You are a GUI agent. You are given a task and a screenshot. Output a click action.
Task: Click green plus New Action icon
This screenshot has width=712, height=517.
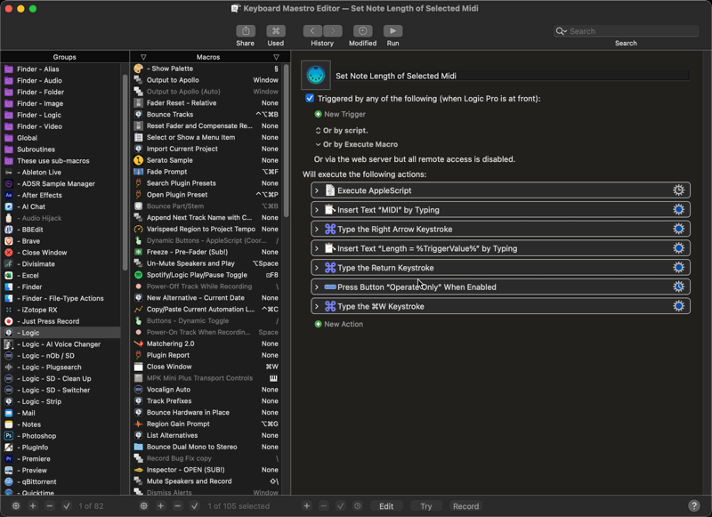click(x=319, y=324)
